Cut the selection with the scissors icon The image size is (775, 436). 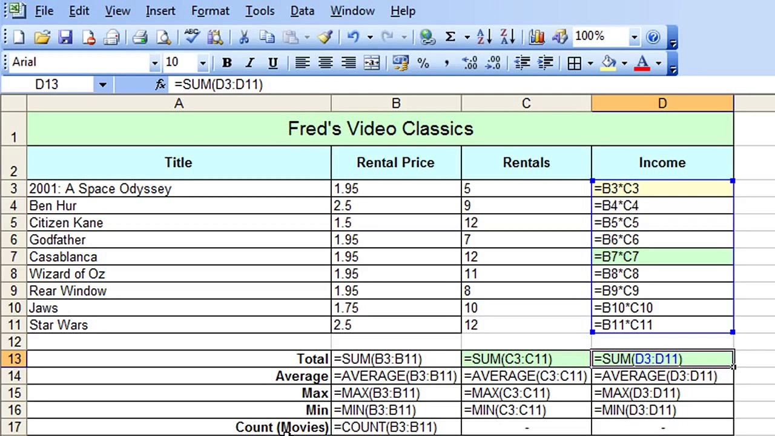[244, 38]
